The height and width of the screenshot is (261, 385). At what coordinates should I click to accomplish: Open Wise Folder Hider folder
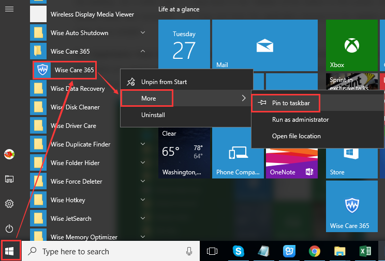point(88,163)
